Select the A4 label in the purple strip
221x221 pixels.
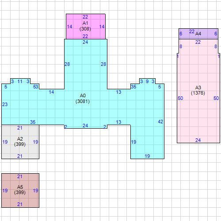point(198,34)
